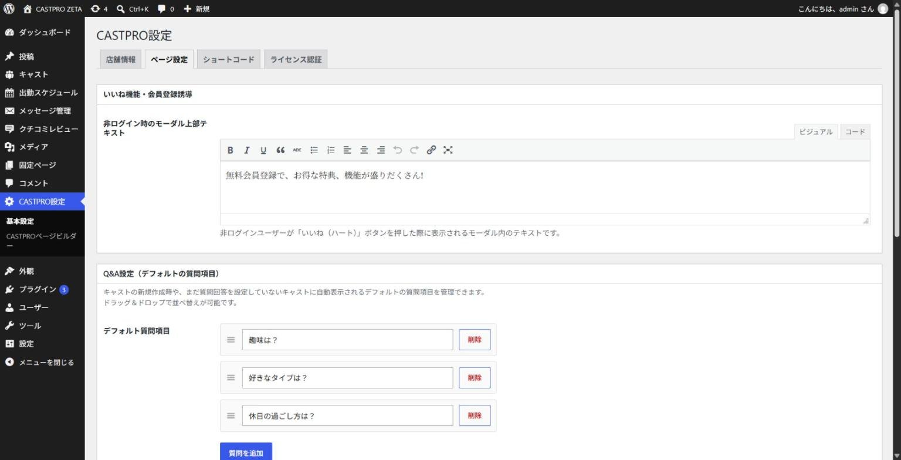Open プラグイン in the sidebar
Viewport: 901px width, 460px height.
click(x=42, y=289)
